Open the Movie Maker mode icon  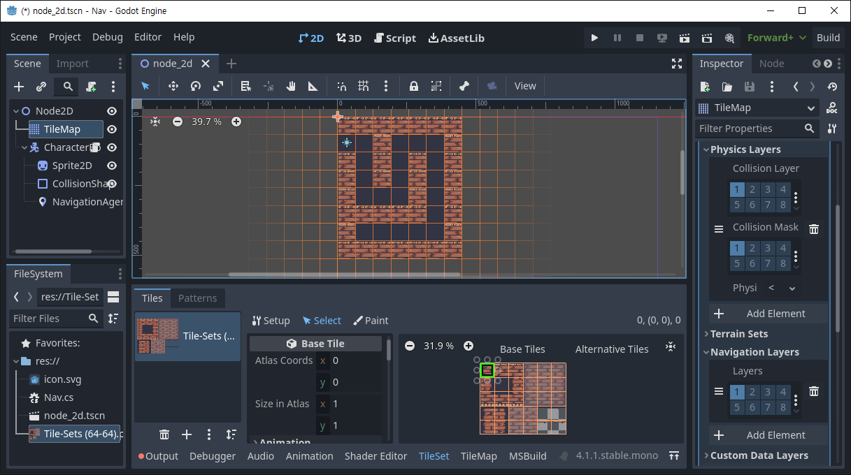[729, 38]
